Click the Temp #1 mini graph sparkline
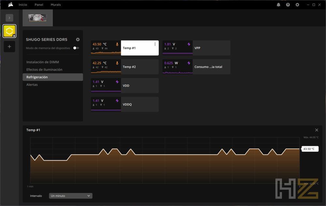This screenshot has width=326, height=206. tap(106, 53)
